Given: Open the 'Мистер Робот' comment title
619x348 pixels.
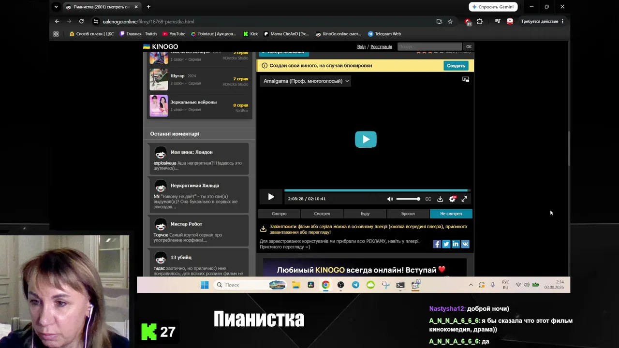Looking at the screenshot, I should (186, 224).
